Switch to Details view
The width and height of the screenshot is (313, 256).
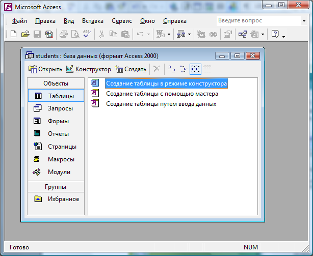tap(207, 69)
